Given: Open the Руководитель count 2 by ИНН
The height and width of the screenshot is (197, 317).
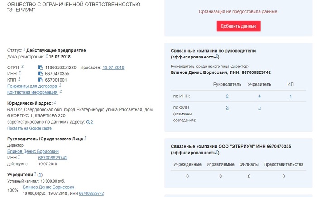Looking at the screenshot, I should click(227, 96).
